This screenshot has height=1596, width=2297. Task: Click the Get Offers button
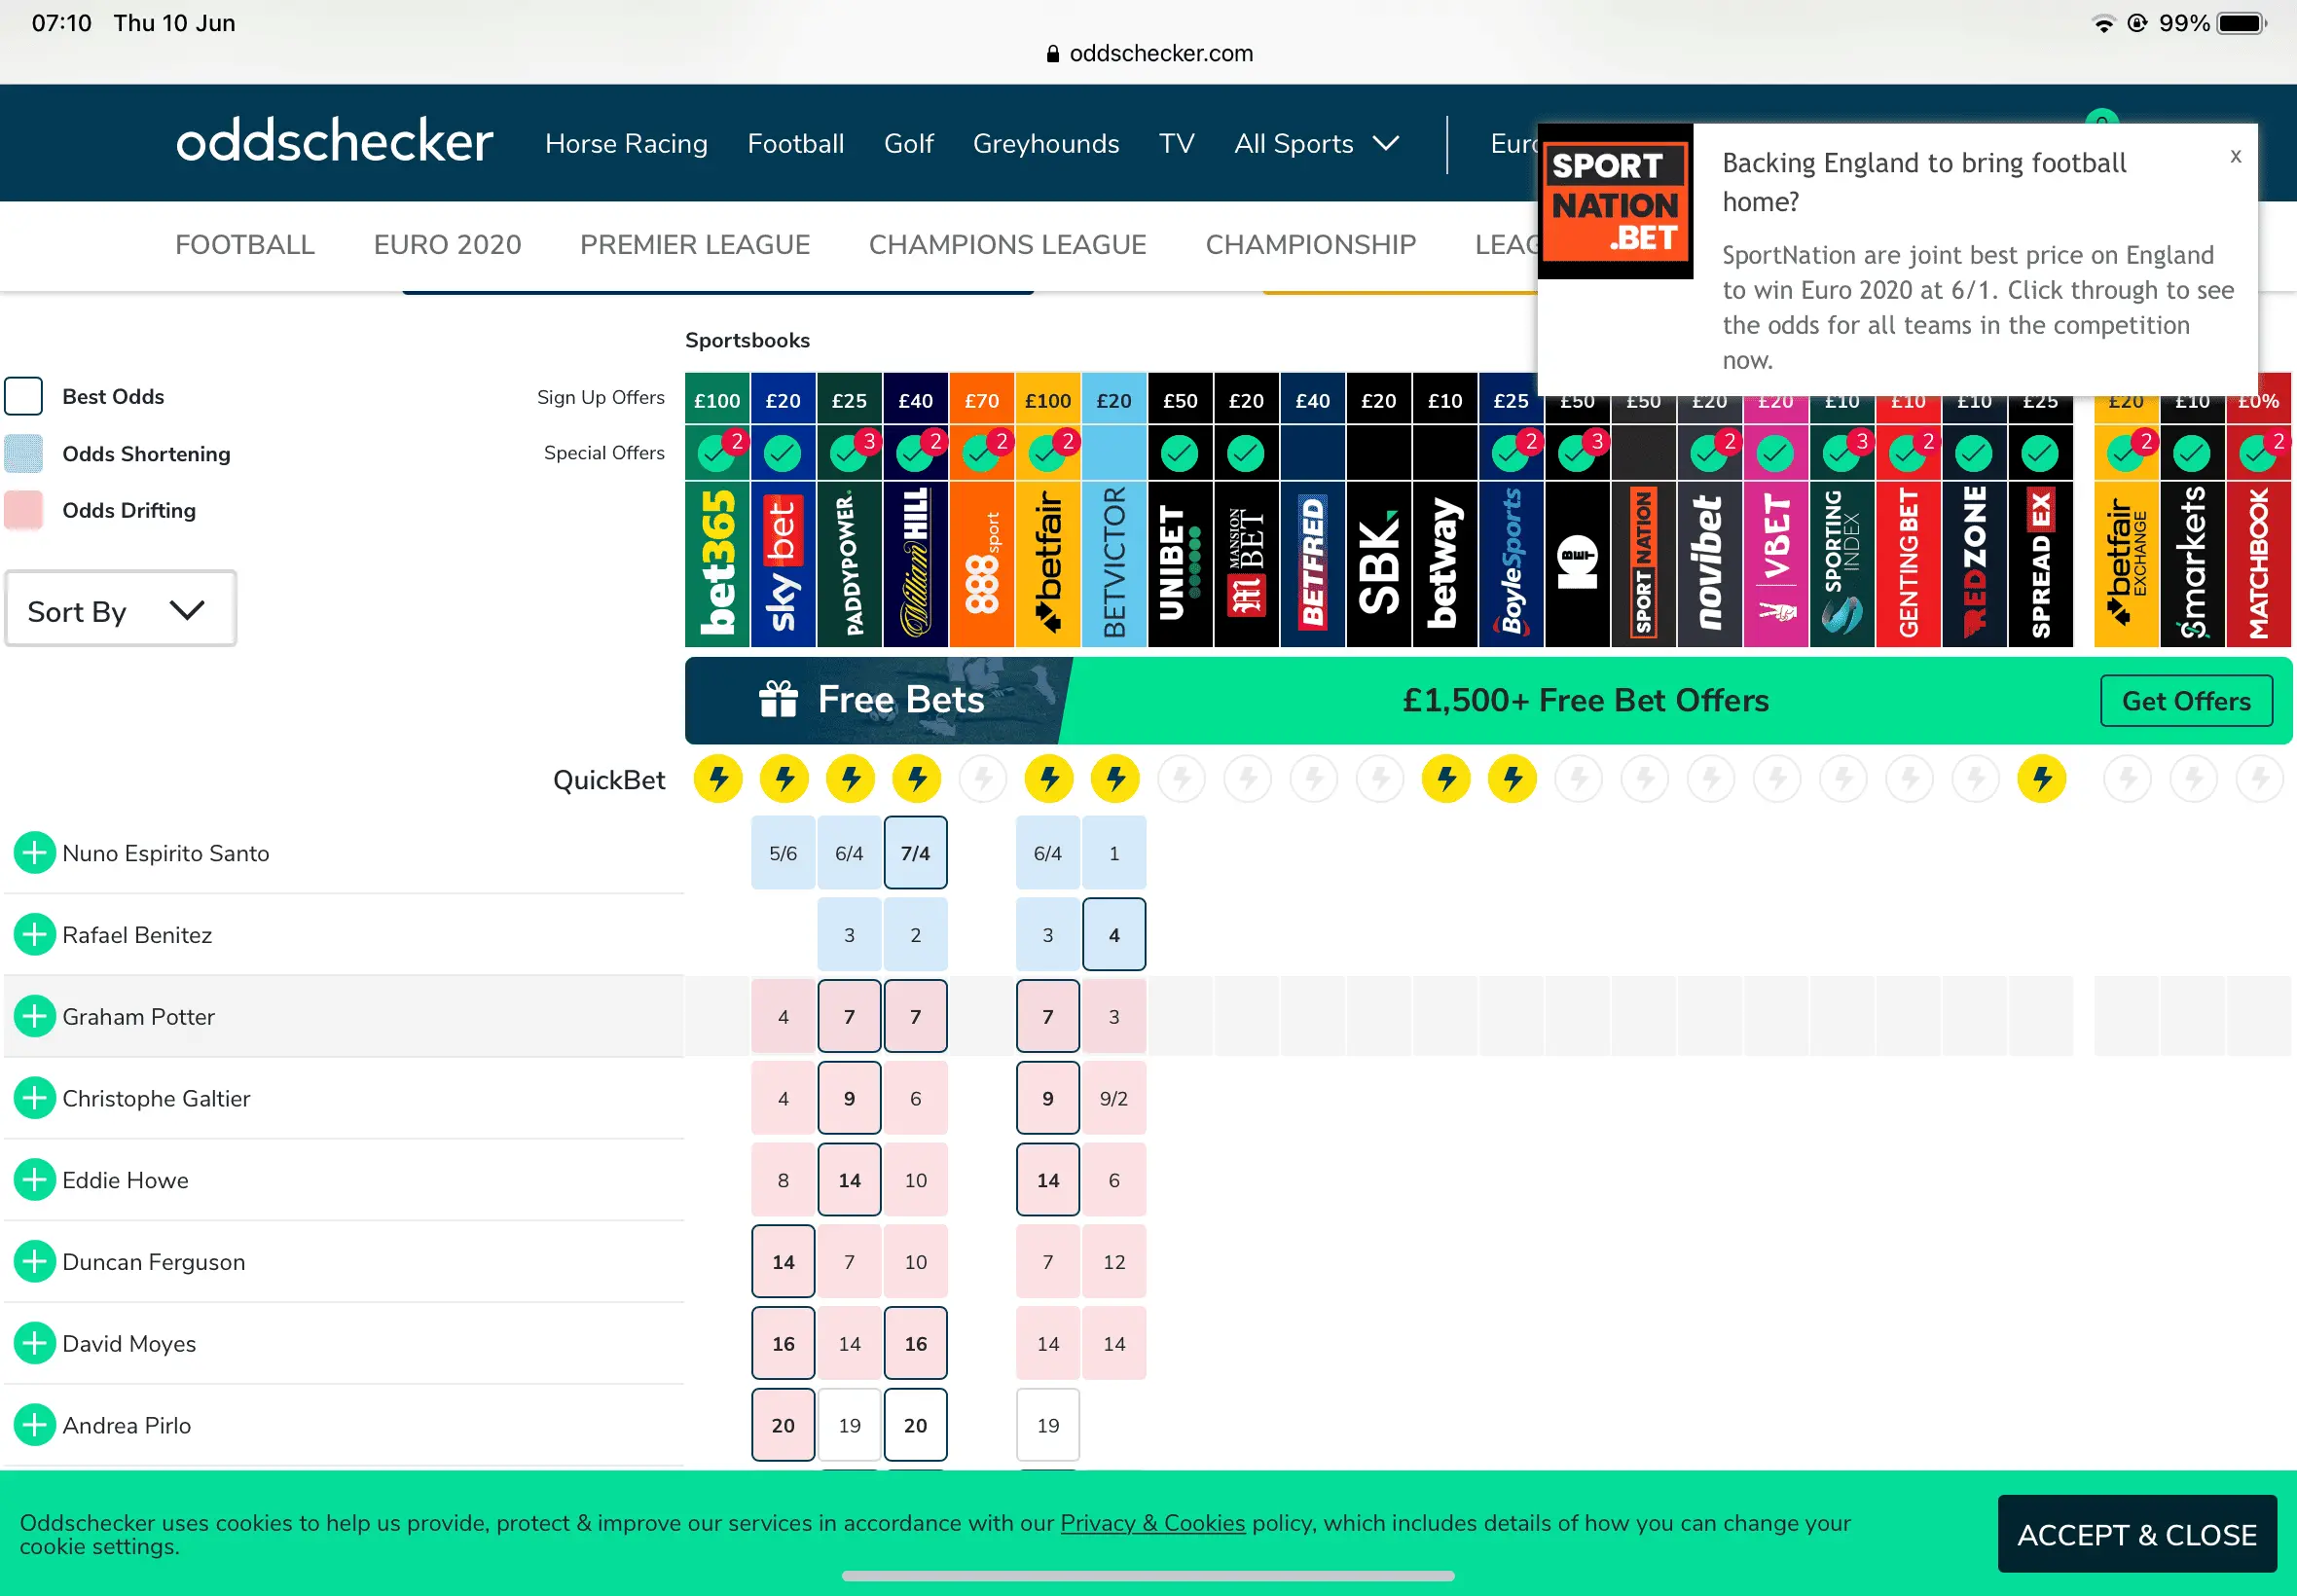2185,701
